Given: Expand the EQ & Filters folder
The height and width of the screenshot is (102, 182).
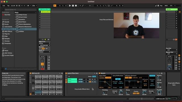Looking at the screenshot, I should [15, 22].
